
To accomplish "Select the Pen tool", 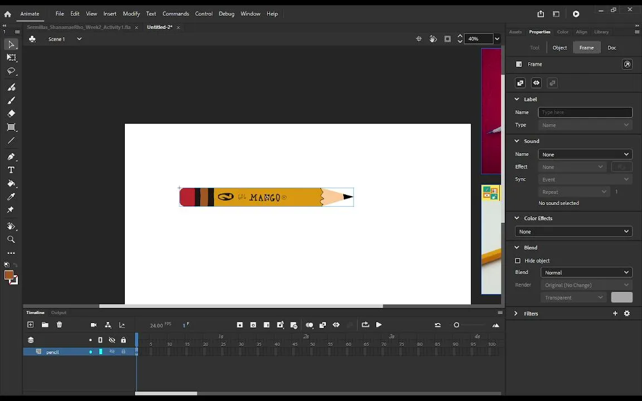I will [11, 157].
